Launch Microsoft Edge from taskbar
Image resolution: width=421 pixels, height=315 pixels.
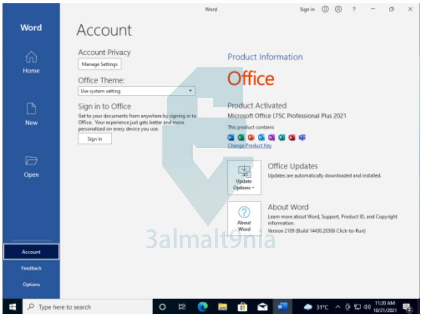[x=203, y=307]
